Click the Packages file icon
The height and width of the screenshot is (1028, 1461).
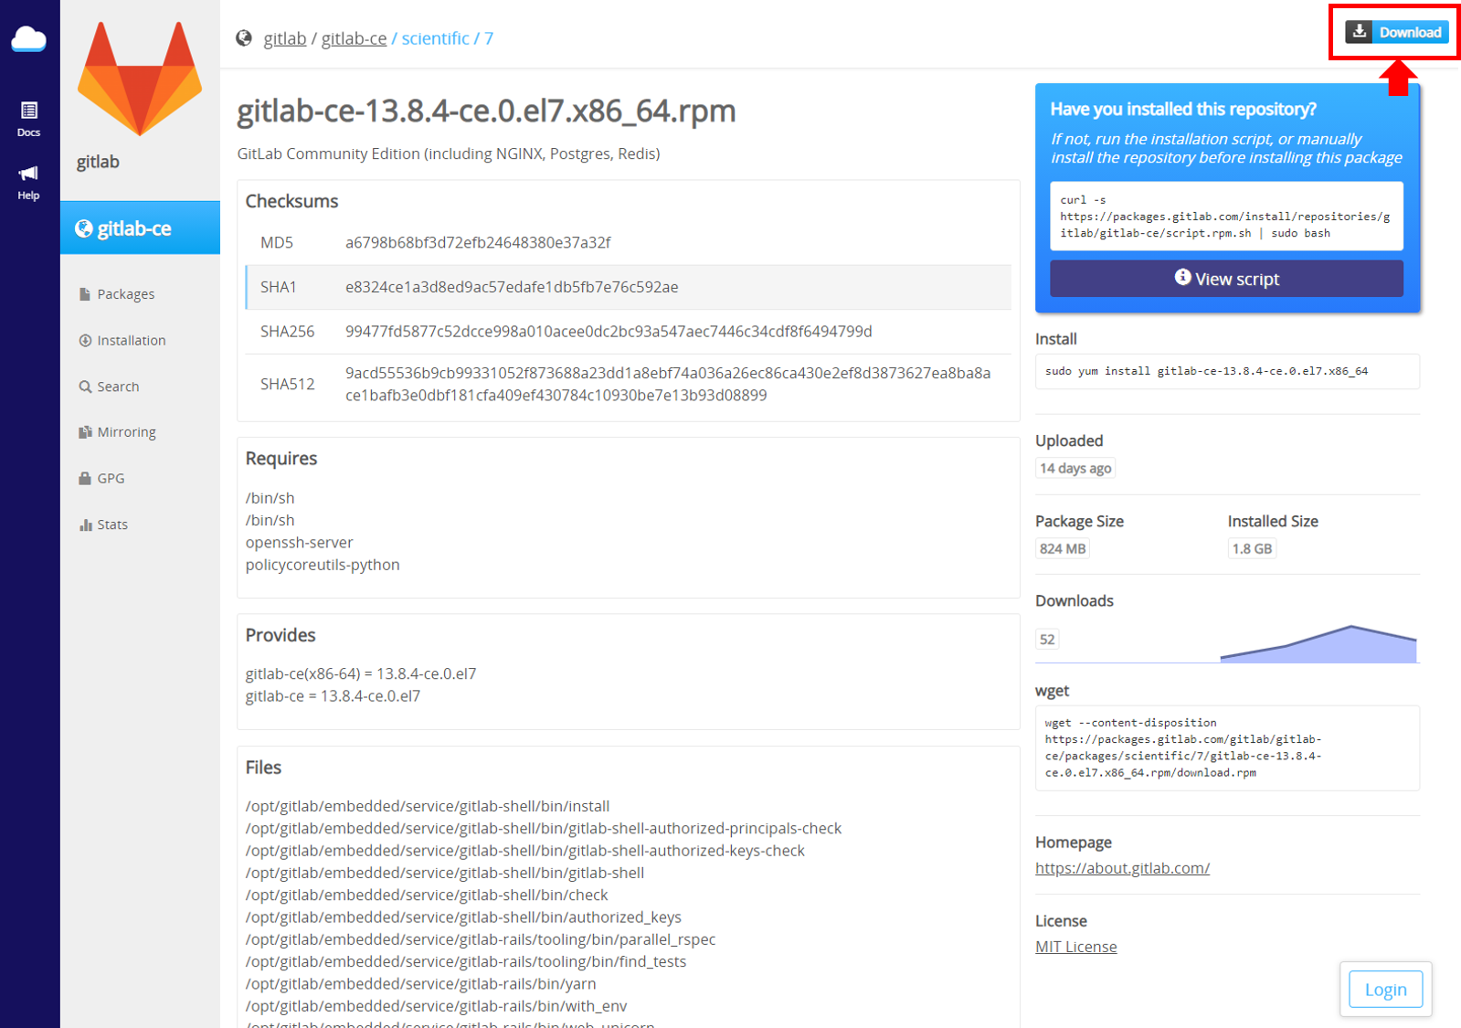tap(85, 294)
